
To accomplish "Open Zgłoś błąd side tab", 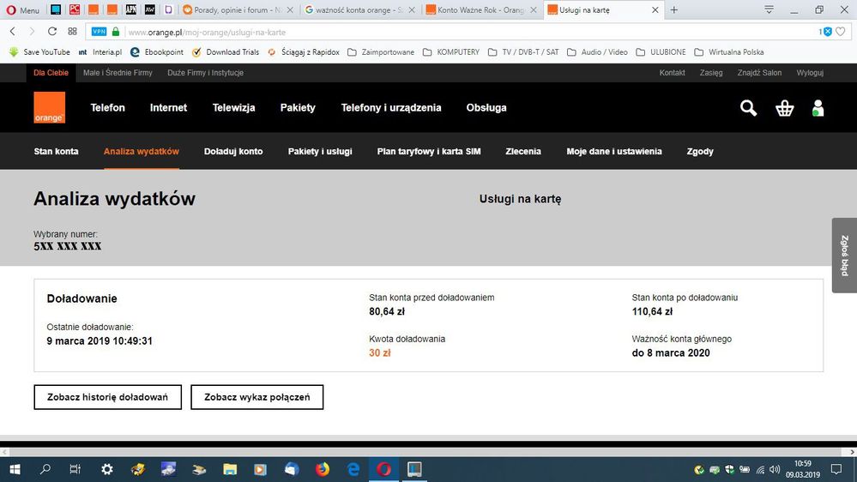I will click(x=844, y=256).
